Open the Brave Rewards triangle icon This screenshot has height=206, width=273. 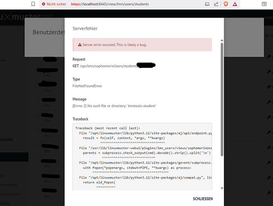235,4
